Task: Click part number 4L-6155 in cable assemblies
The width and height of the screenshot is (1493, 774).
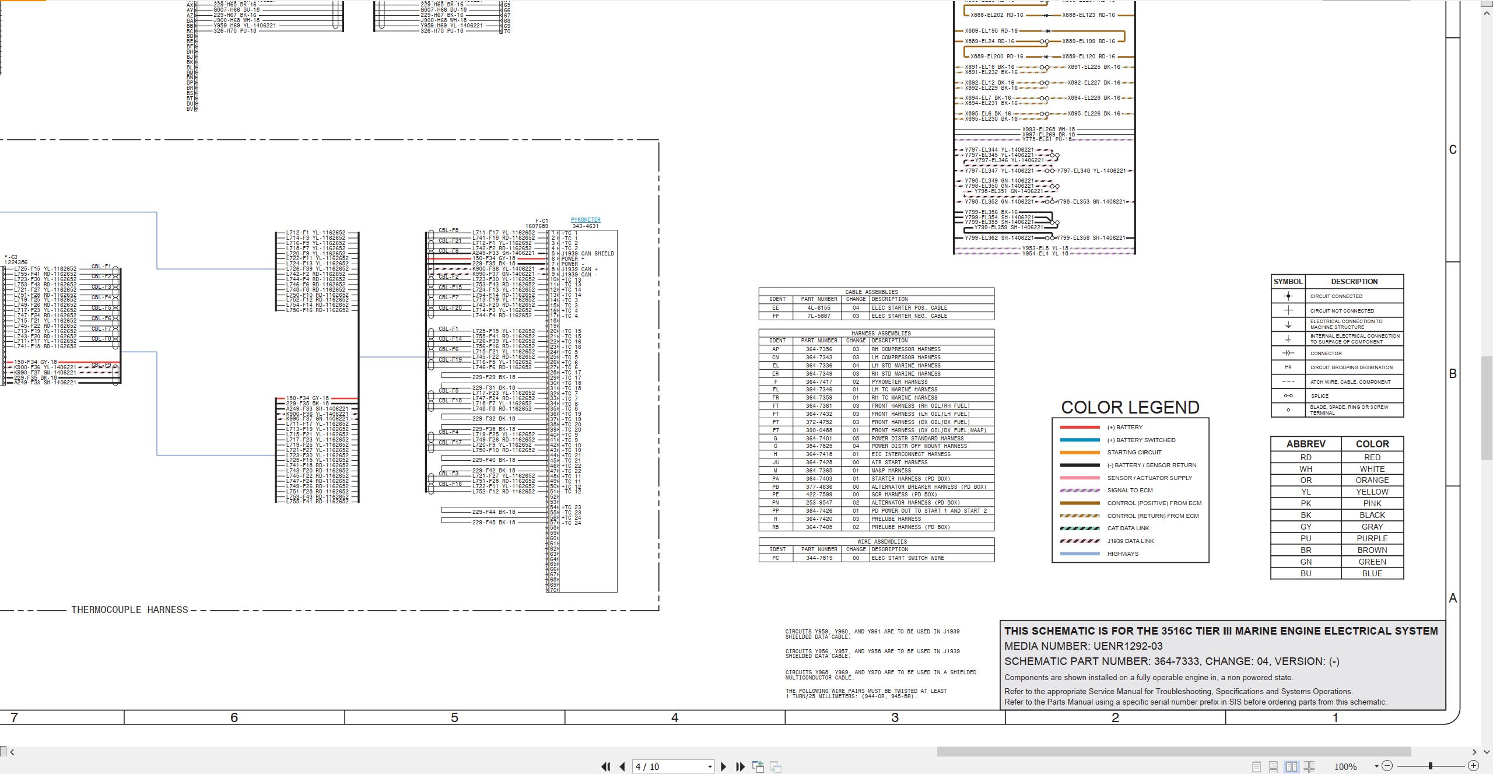Action: [819, 308]
